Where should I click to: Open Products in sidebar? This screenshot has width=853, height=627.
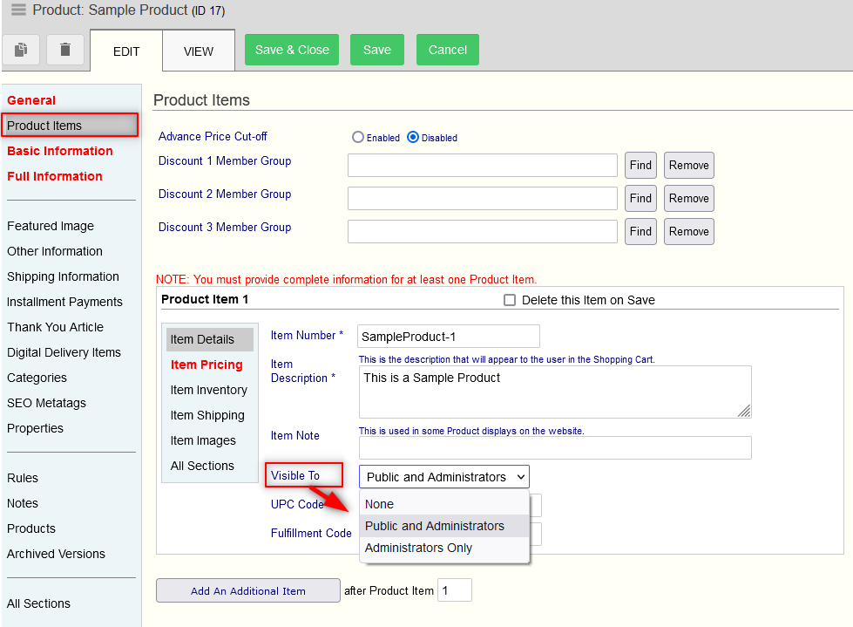pyautogui.click(x=31, y=528)
